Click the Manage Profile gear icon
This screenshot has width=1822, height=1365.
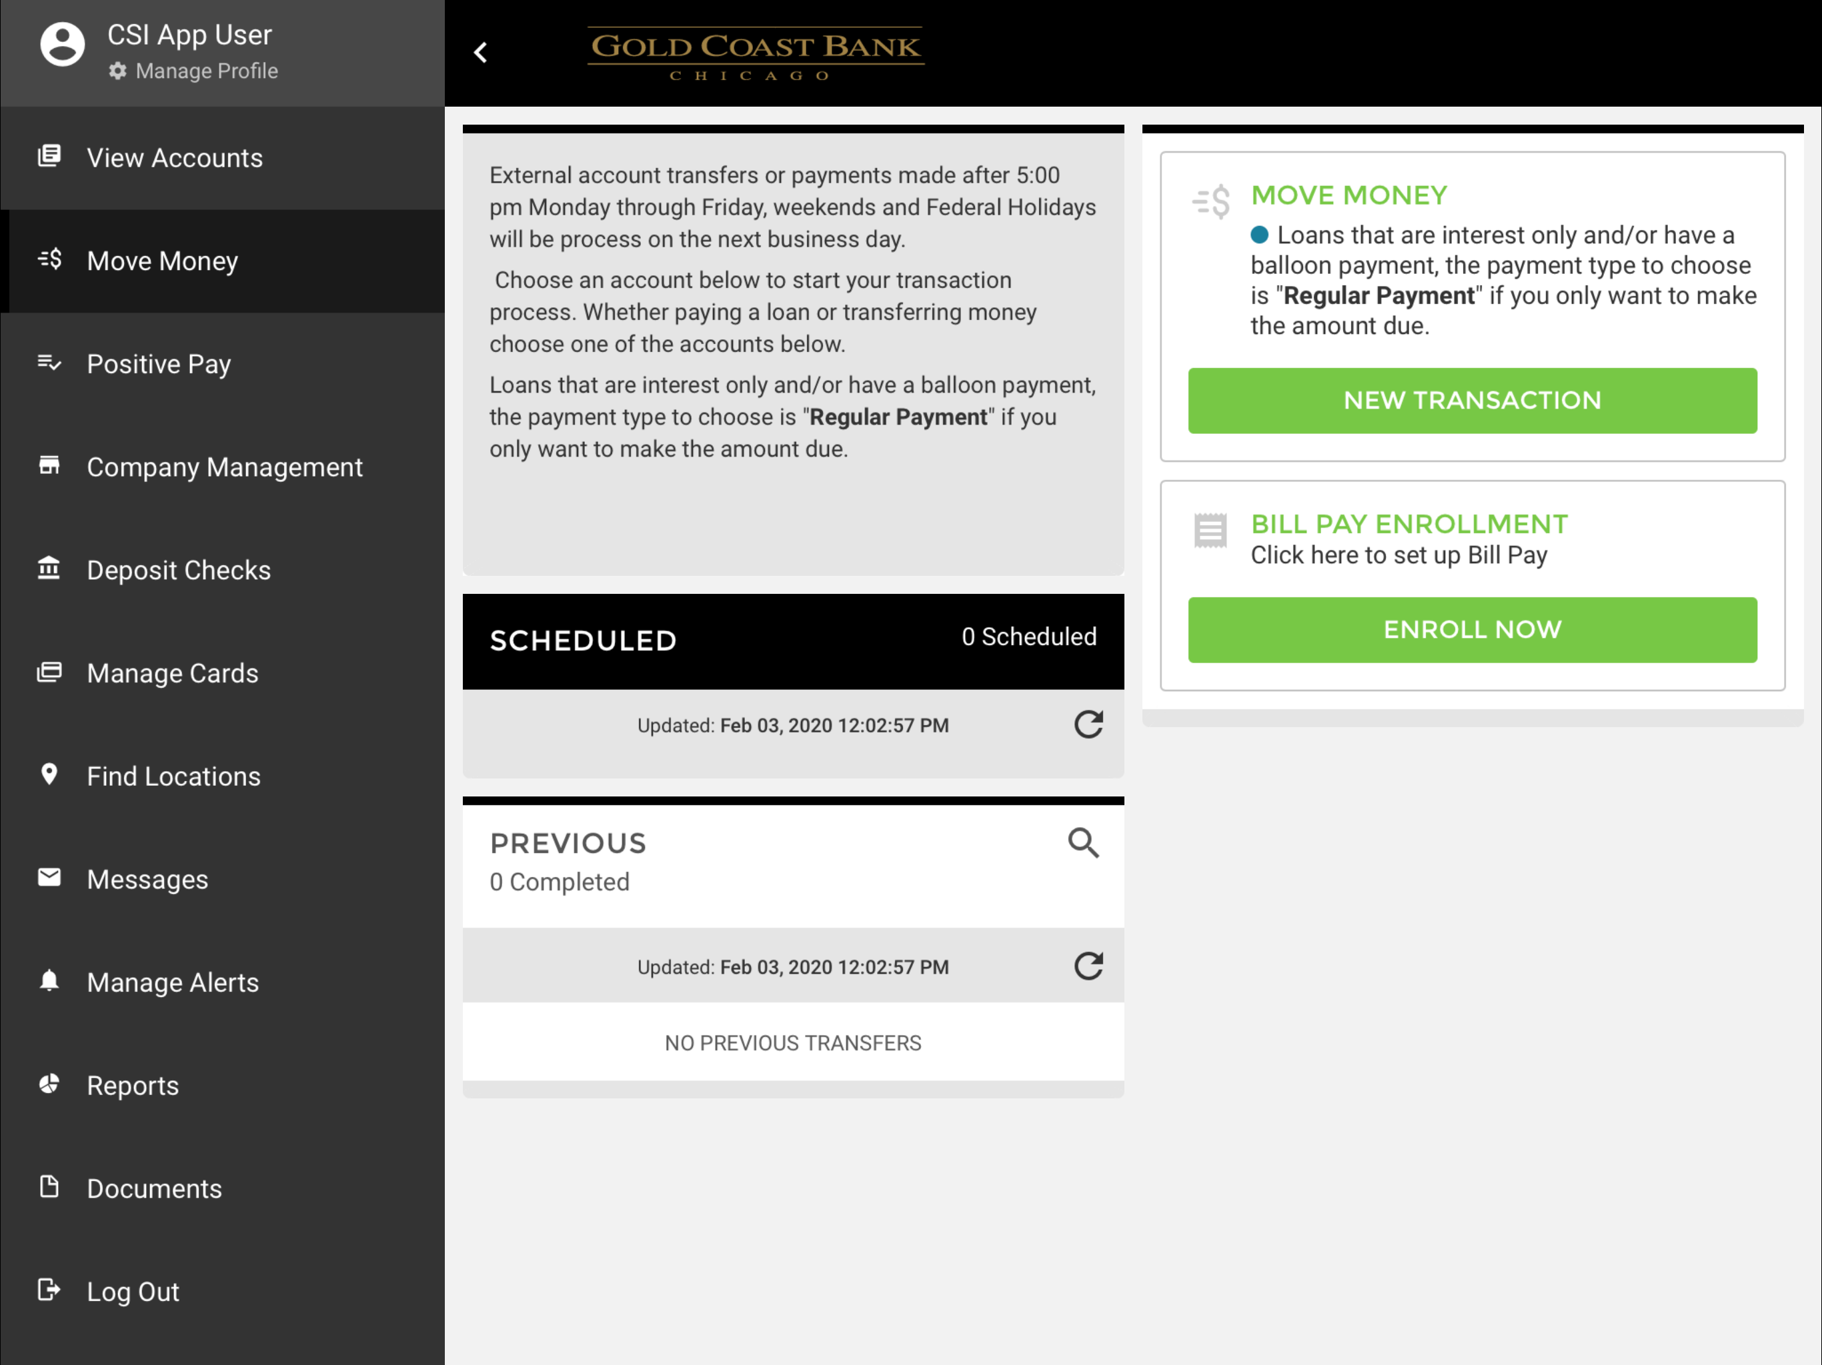[x=118, y=71]
